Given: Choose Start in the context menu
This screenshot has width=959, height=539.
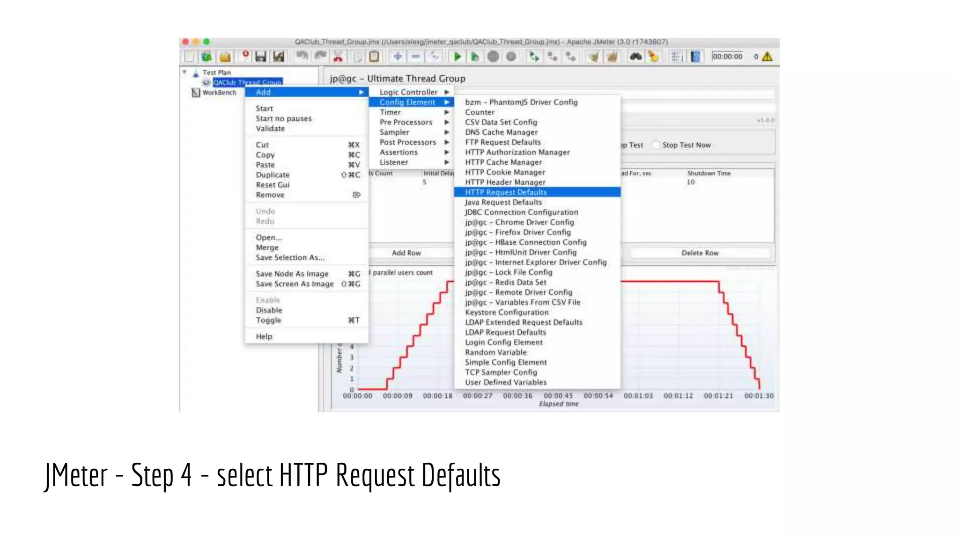Looking at the screenshot, I should pos(307,109).
